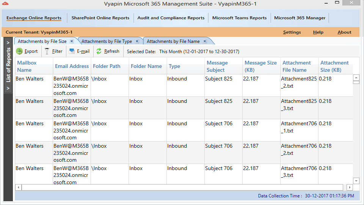Sort by Folder Name column header
The width and height of the screenshot is (364, 205).
coord(147,66)
